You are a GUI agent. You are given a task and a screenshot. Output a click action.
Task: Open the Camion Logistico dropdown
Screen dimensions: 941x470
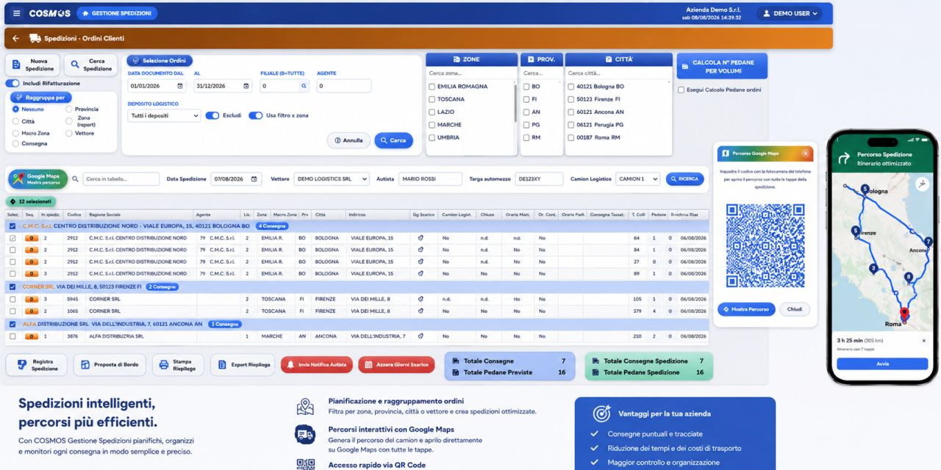(637, 178)
